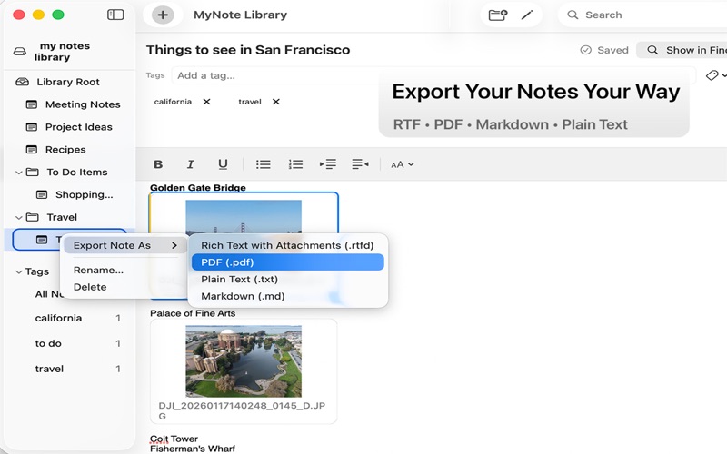Click the california tag chip label

click(173, 102)
